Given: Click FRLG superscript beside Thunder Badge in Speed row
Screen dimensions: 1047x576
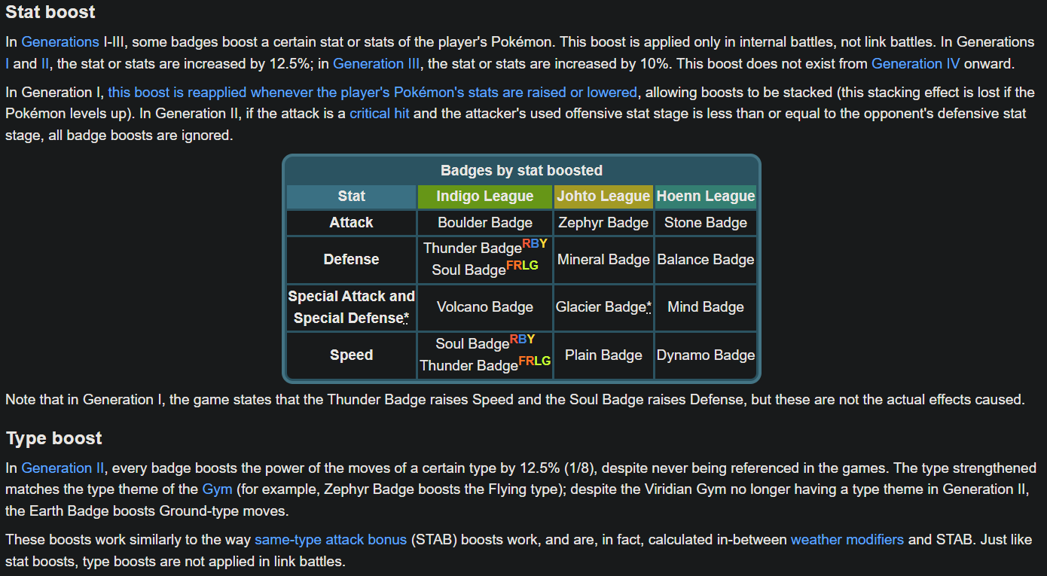Looking at the screenshot, I should pos(535,361).
